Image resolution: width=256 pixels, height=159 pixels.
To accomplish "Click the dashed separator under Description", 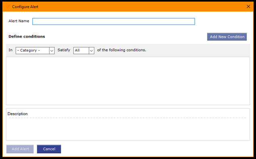I will pos(128,118).
